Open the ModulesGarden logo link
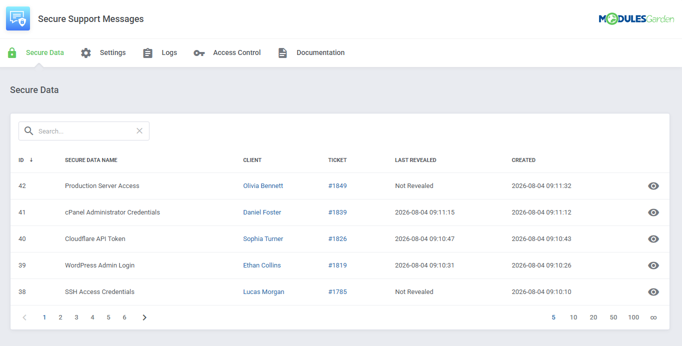 (x=636, y=19)
